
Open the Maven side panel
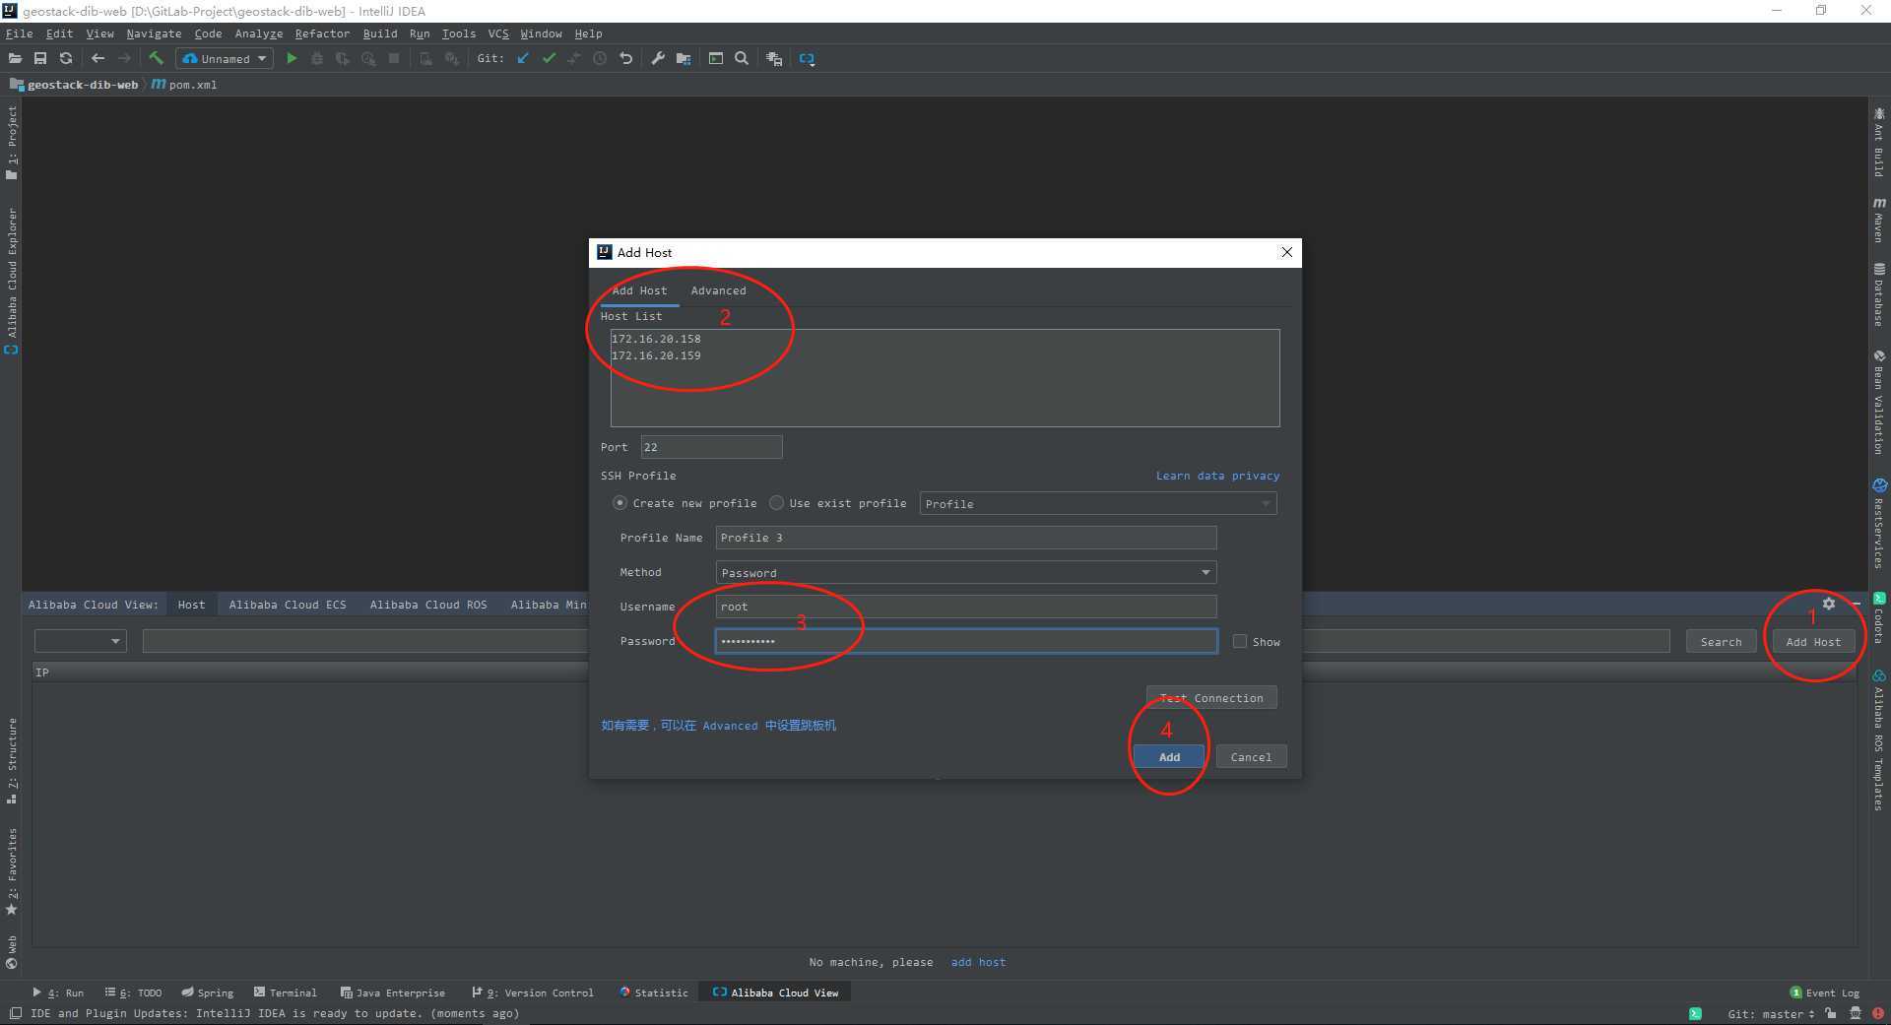click(x=1879, y=219)
